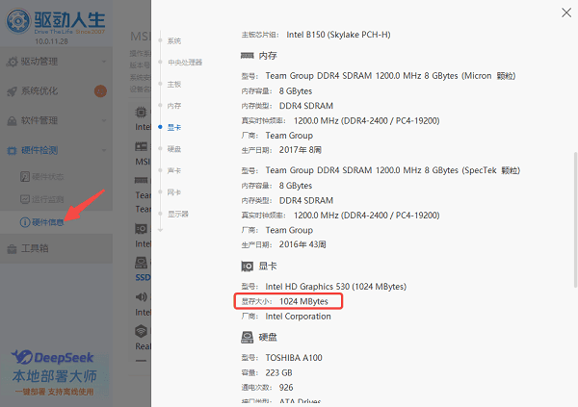The width and height of the screenshot is (578, 407).
Task: Jump to 中央处理器 section in navigation
Action: [185, 63]
